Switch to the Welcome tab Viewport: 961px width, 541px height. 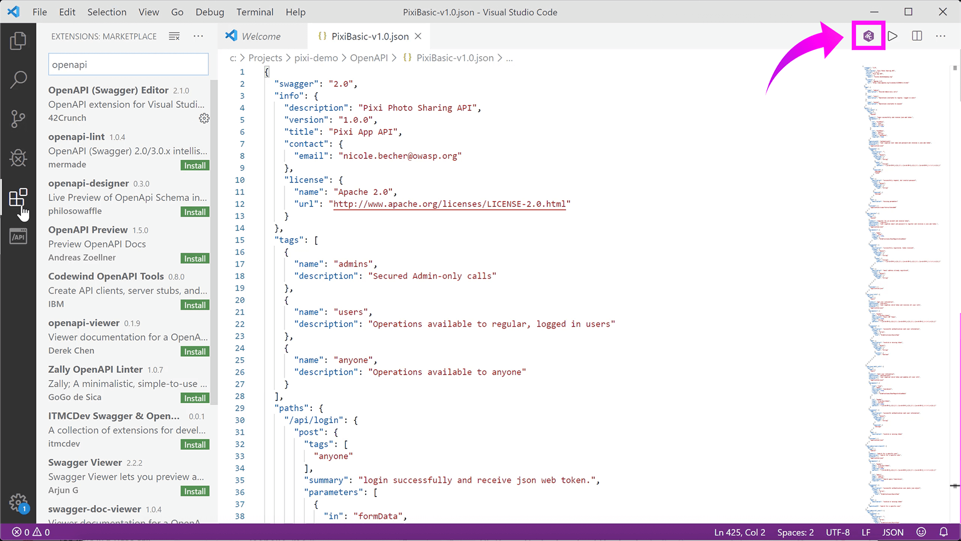click(x=263, y=36)
